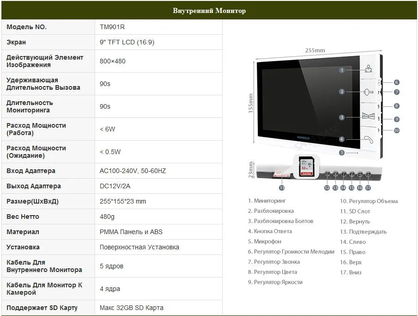This screenshot has height=316, width=418.
Task: Click the 'Вес Нетто' label
Action: pyautogui.click(x=23, y=217)
